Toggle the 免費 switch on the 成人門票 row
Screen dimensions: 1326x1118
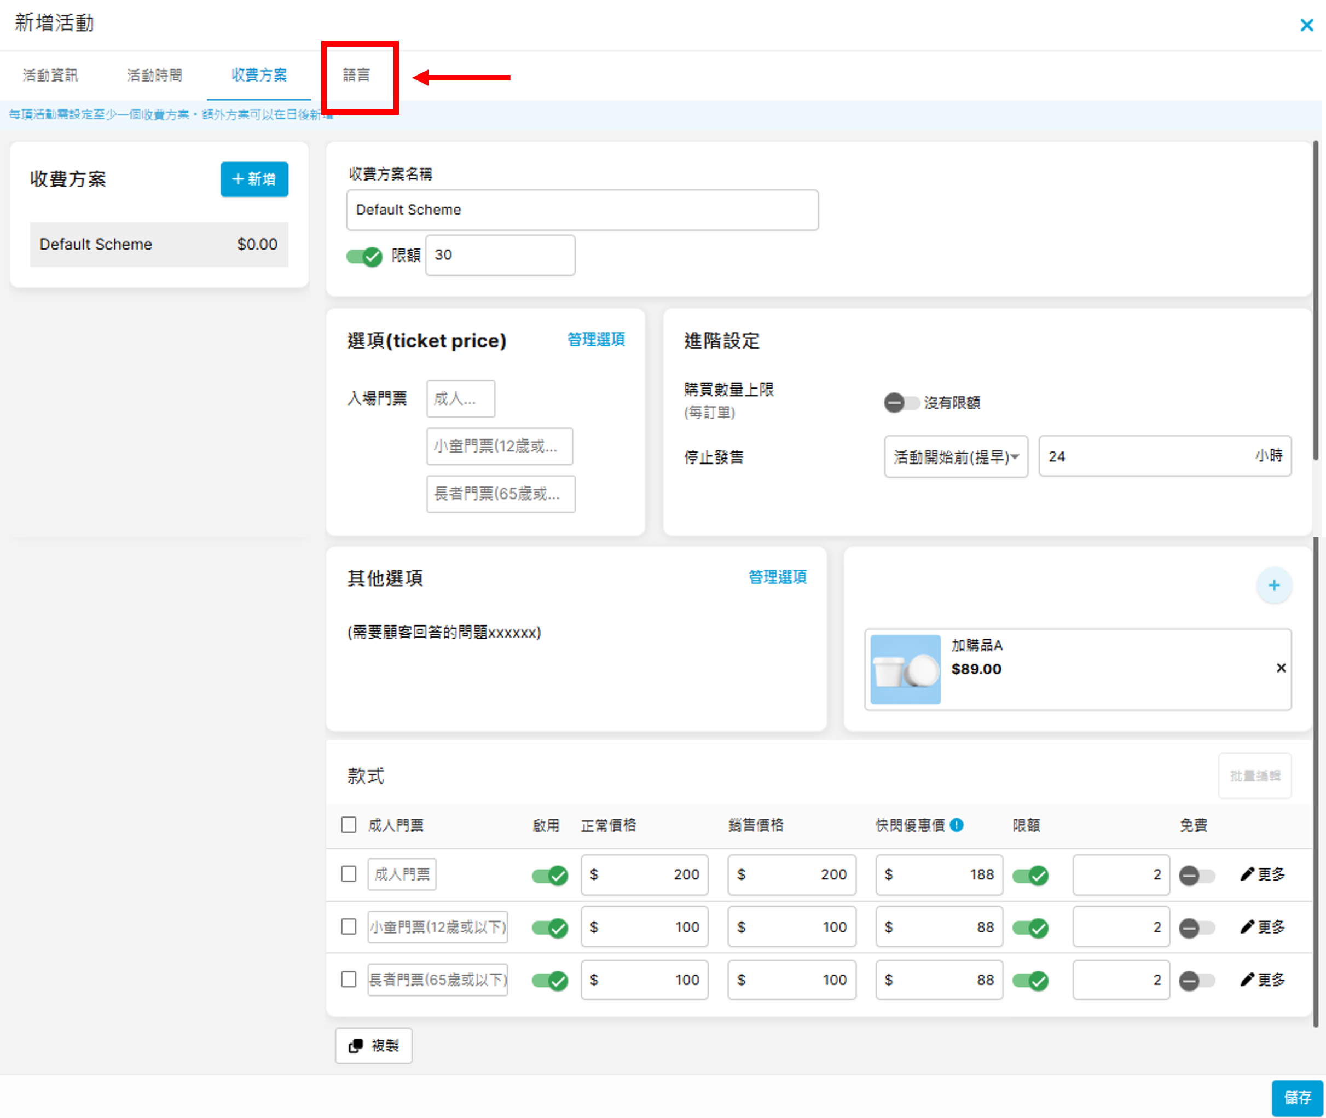(x=1196, y=876)
